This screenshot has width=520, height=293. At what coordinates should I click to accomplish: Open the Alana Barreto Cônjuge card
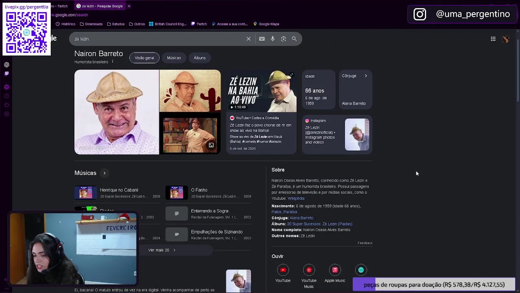point(355,90)
